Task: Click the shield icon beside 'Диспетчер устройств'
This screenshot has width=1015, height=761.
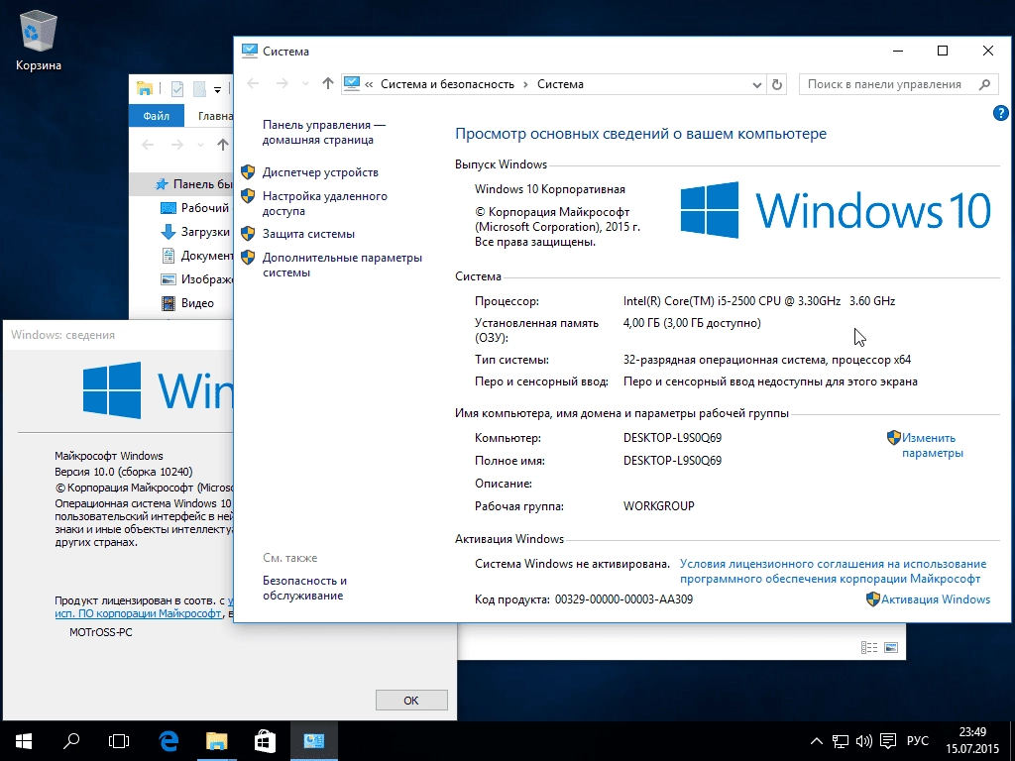Action: coord(248,172)
